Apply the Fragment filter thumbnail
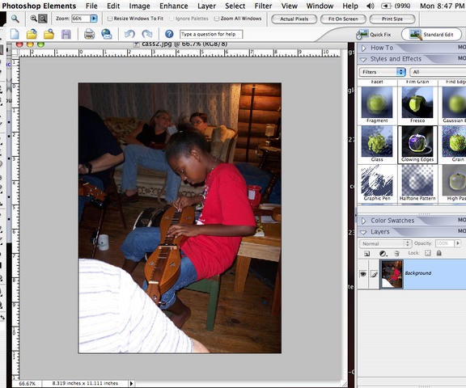The height and width of the screenshot is (388, 466). (377, 103)
